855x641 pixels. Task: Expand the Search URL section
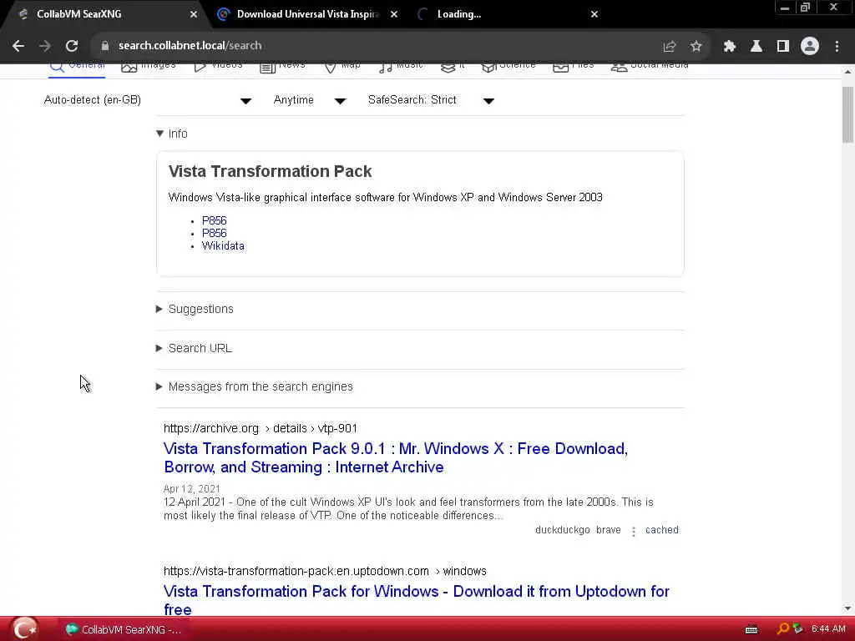tap(194, 348)
